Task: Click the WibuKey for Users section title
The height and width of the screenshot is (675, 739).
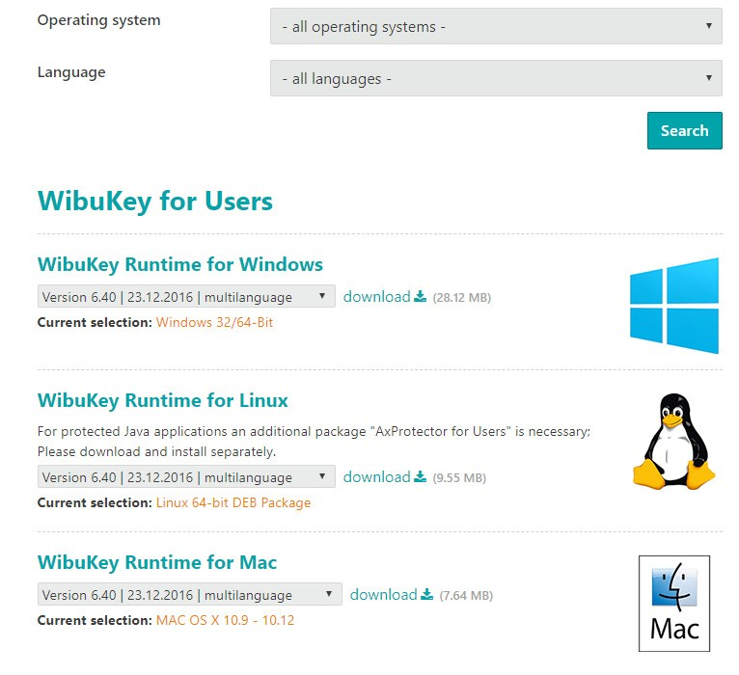Action: (154, 202)
